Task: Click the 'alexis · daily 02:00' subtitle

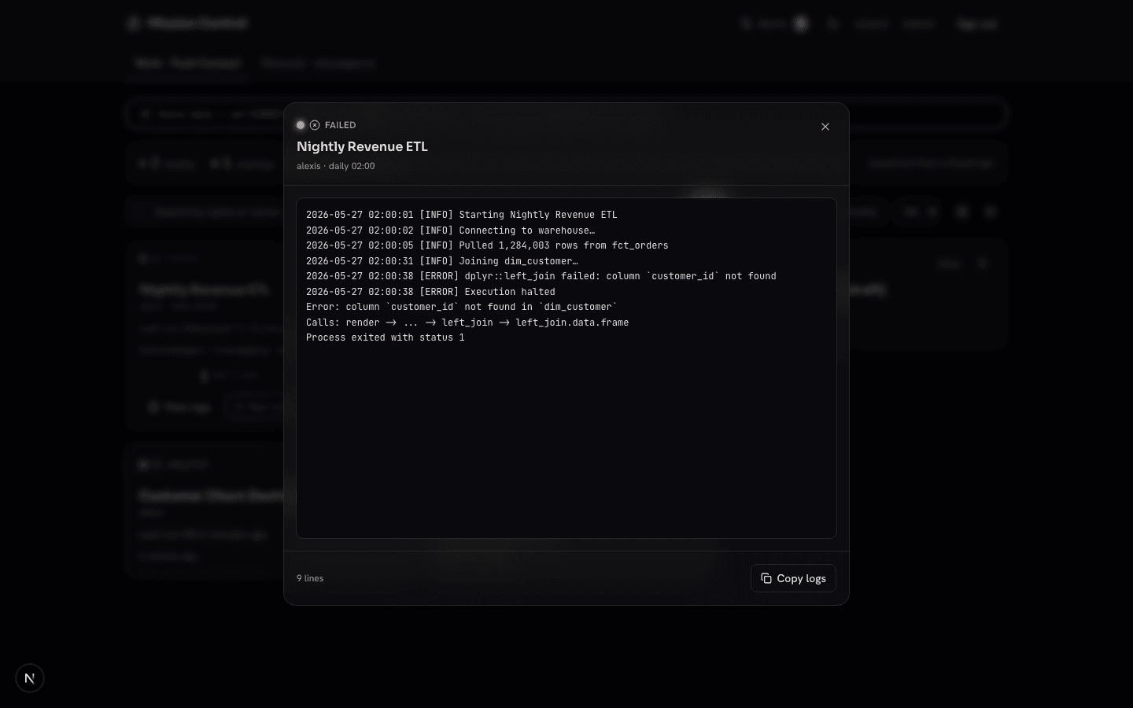Action: click(335, 166)
